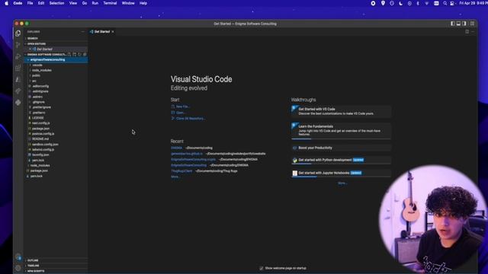Open the Explorer view in the activity bar
Screen dimensions: 488x274
(18, 33)
